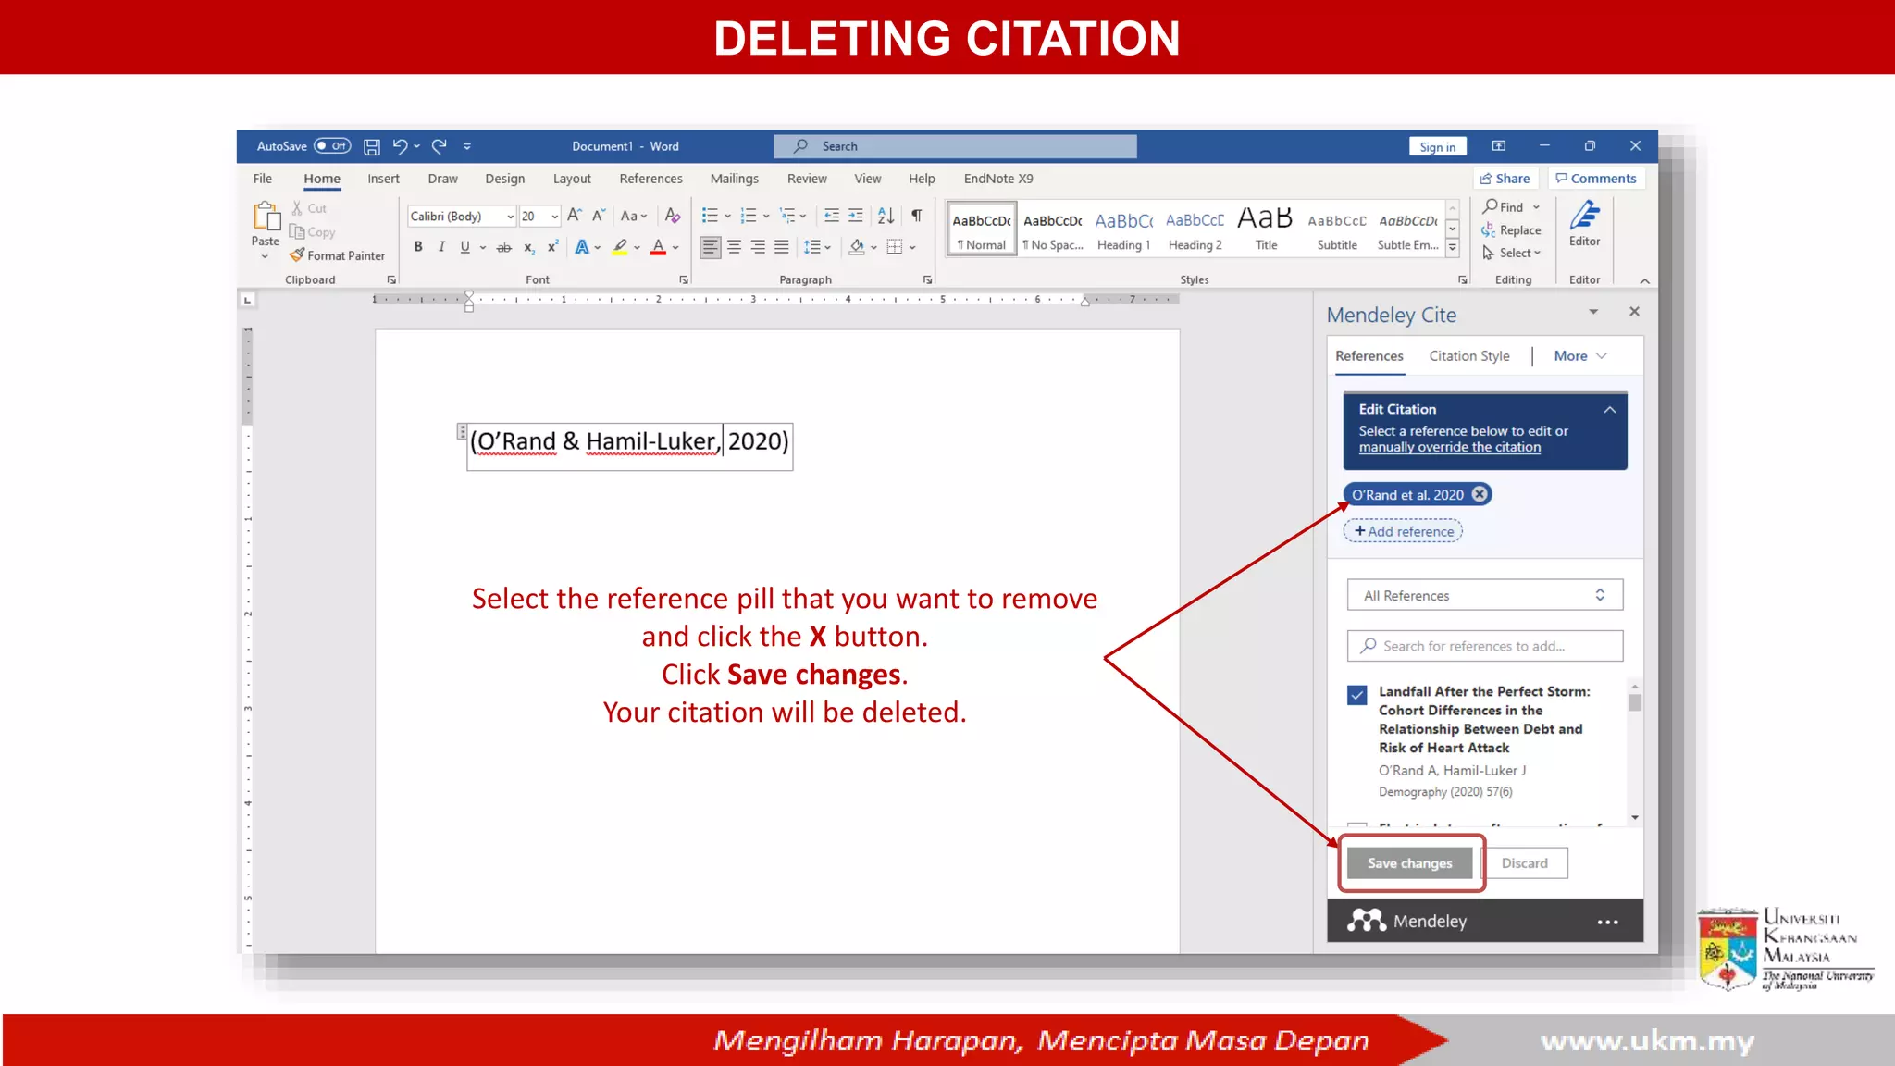Toggle AutoSave switch

tap(332, 146)
